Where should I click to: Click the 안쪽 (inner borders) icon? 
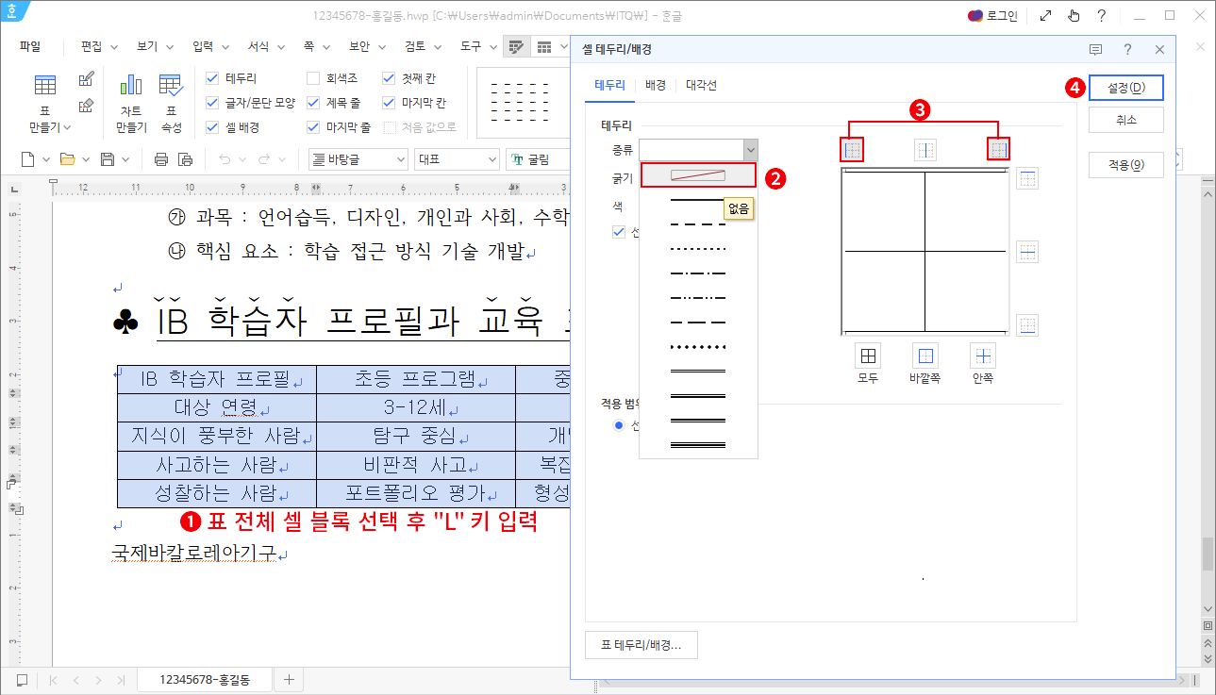tap(981, 356)
